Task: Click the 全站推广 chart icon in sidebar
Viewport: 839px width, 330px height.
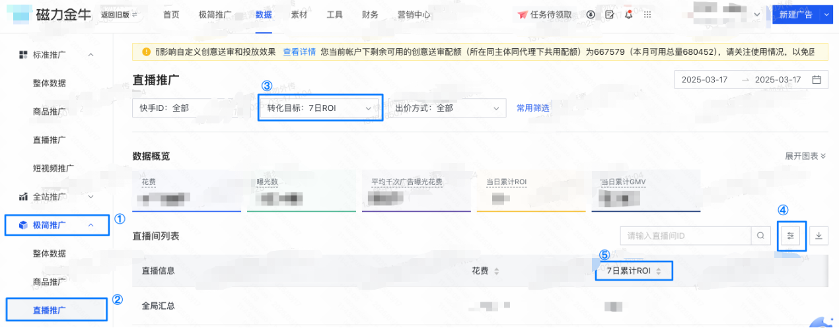Action: pyautogui.click(x=22, y=197)
